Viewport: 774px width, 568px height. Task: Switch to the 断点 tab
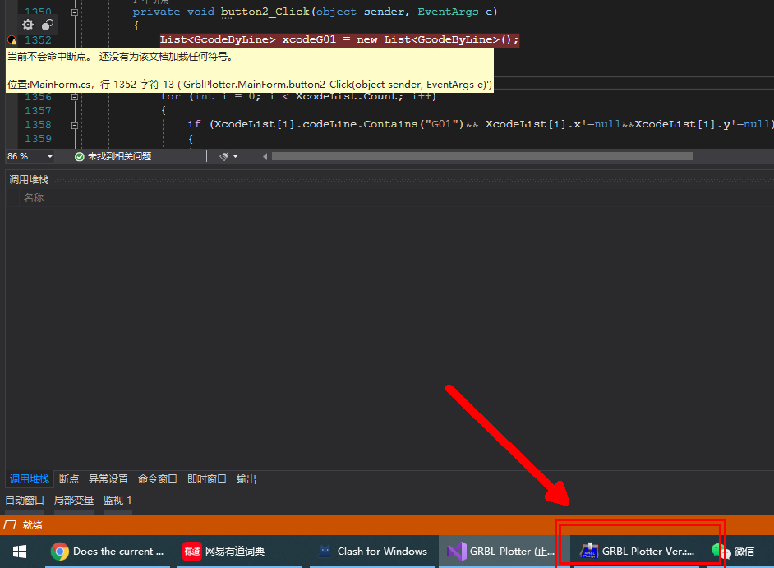(x=69, y=479)
